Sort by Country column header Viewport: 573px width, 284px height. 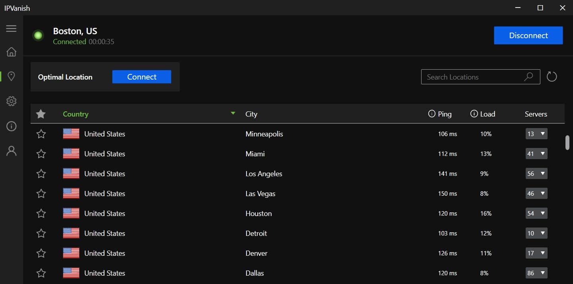point(76,114)
